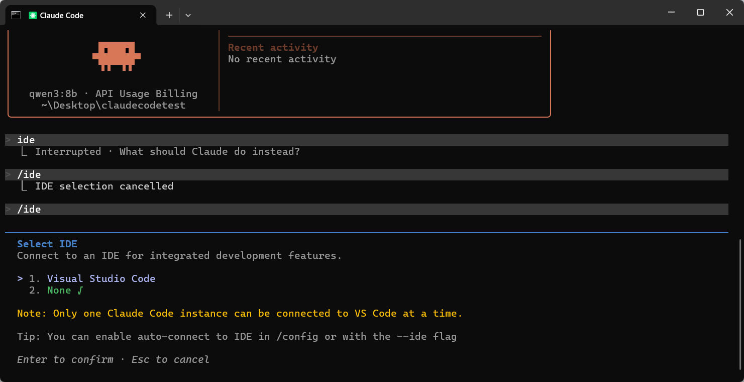Close the terminal window
The height and width of the screenshot is (382, 744).
(x=729, y=12)
